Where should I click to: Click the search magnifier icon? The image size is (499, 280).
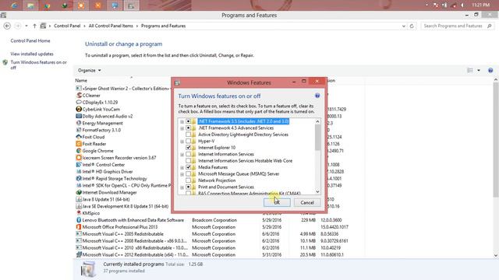(x=490, y=26)
